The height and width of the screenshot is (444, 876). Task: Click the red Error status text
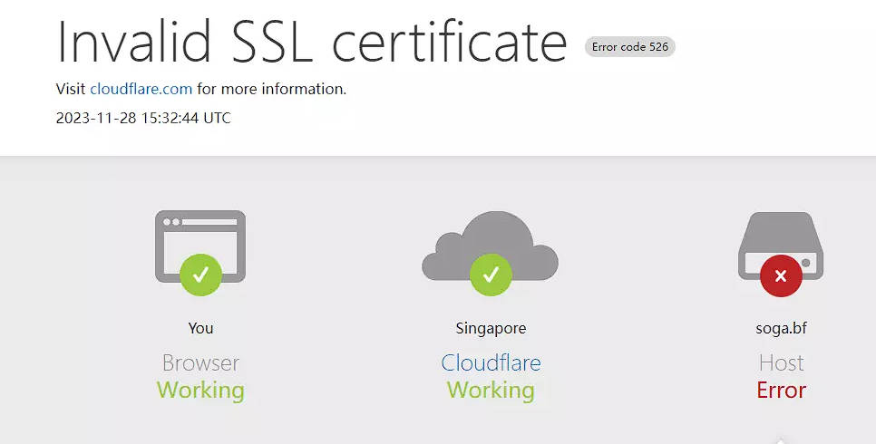coord(781,391)
